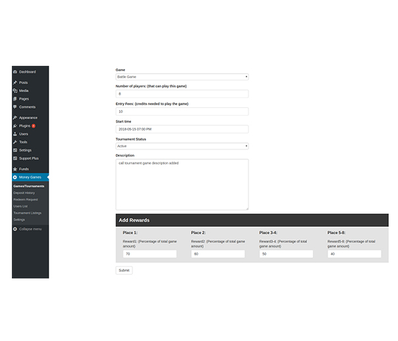Click the Posts pin icon
Image resolution: width=398 pixels, height=341 pixels.
[x=15, y=82]
